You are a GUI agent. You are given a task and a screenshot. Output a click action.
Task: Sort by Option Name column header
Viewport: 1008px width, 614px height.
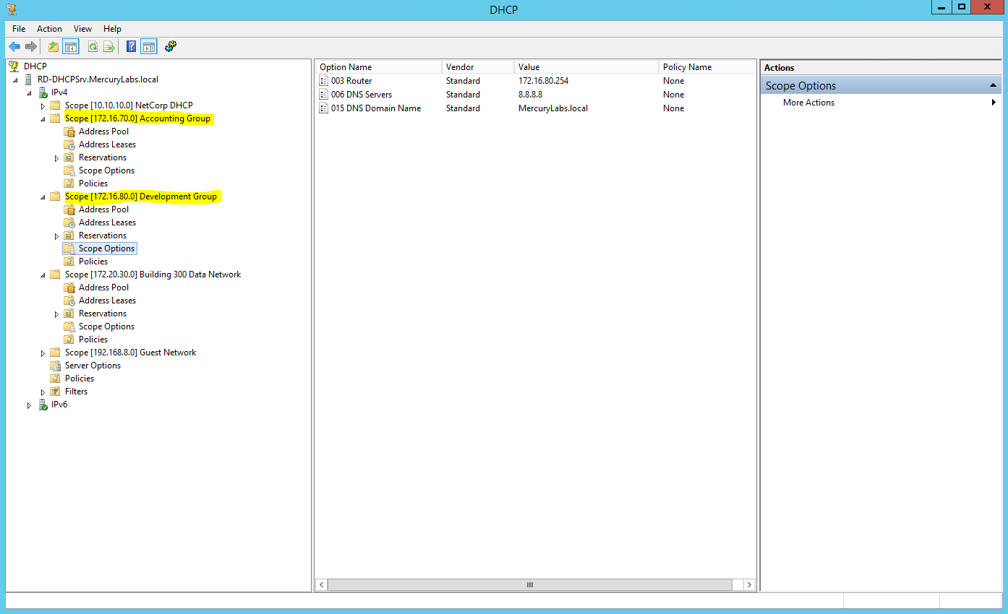[379, 67]
